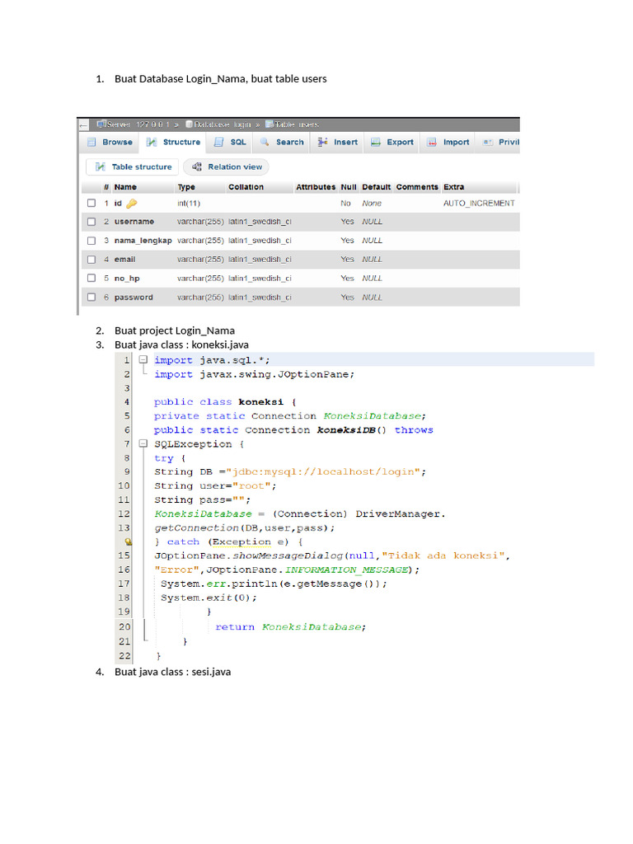This screenshot has height=844, width=633.
Task: Click the koneksiDB method name
Action: 345,429
